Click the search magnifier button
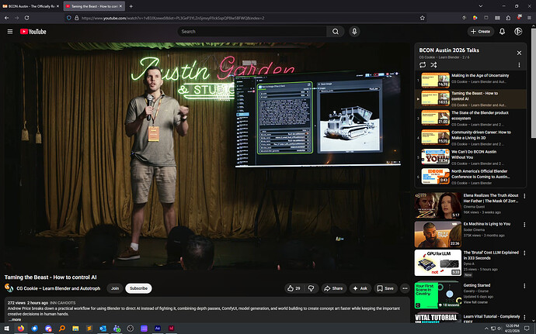 coord(336,32)
